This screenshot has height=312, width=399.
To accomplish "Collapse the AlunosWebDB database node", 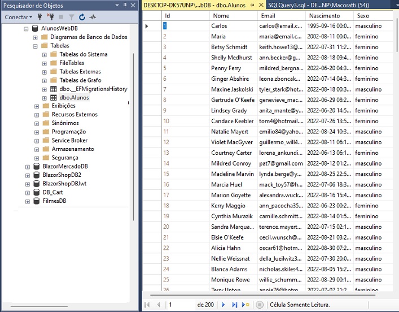I will (26, 29).
